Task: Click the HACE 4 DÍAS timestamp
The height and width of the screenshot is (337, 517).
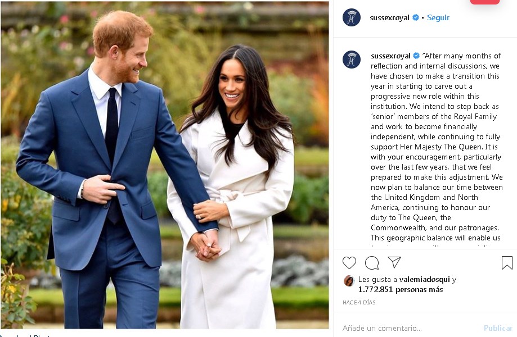Action: (x=359, y=302)
